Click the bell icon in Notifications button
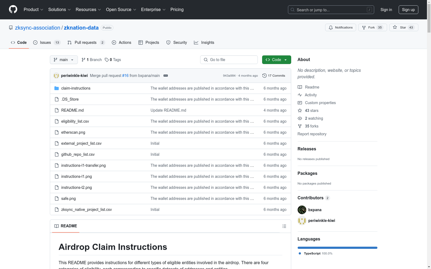The height and width of the screenshot is (269, 431). pos(331,27)
